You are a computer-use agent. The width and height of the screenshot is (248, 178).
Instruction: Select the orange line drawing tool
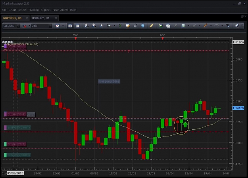pos(206,26)
